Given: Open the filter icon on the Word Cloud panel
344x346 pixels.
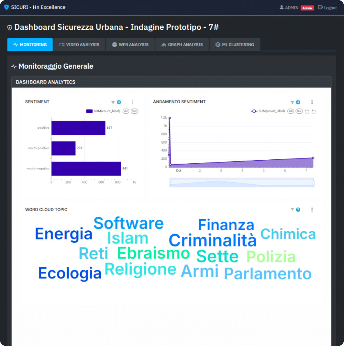Looking at the screenshot, I should pos(292,210).
